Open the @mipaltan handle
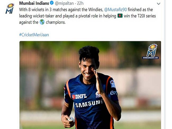The image size is (172, 129). click(x=64, y=3)
